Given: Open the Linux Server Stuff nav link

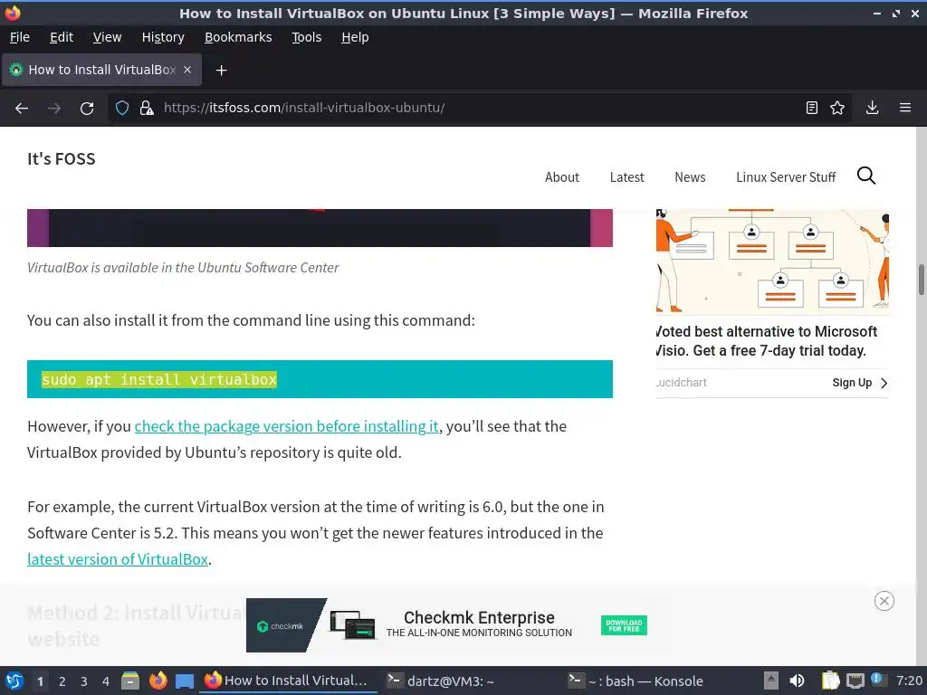Looking at the screenshot, I should 786,177.
